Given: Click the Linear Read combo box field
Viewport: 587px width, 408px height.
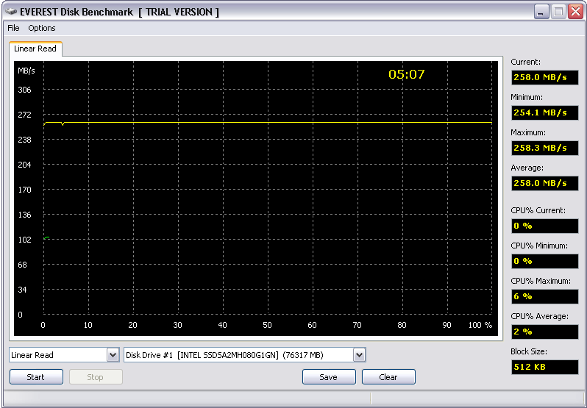Looking at the screenshot, I should click(x=64, y=355).
